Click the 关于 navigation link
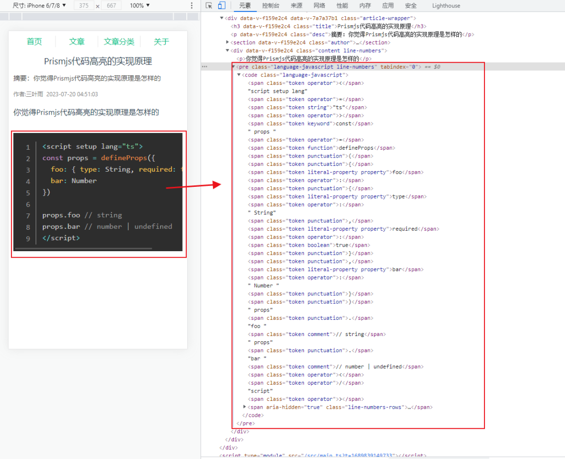 pyautogui.click(x=161, y=42)
